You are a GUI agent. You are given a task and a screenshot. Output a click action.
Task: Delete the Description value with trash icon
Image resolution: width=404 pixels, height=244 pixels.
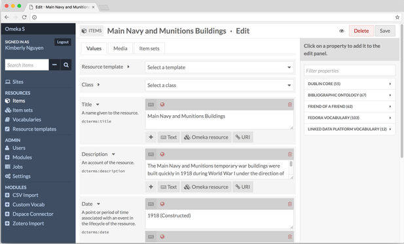289,154
